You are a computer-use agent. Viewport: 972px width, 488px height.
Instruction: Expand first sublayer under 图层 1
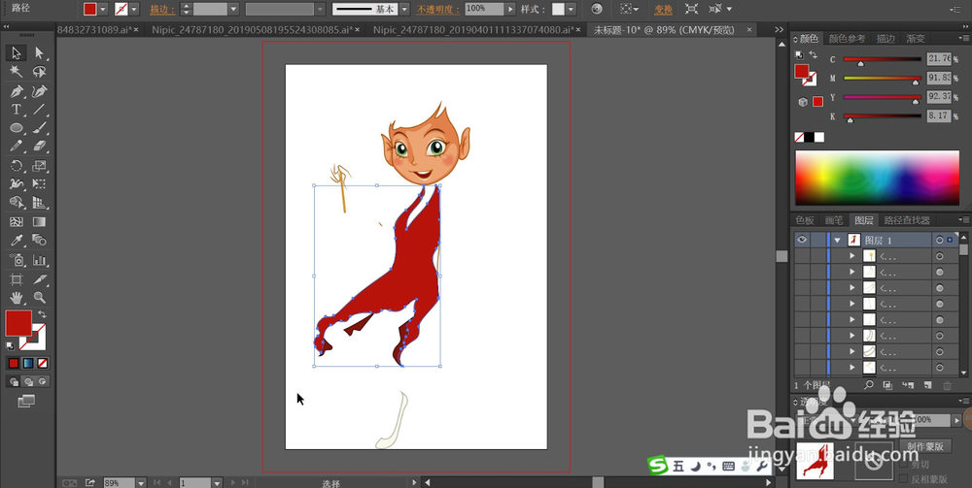[851, 255]
